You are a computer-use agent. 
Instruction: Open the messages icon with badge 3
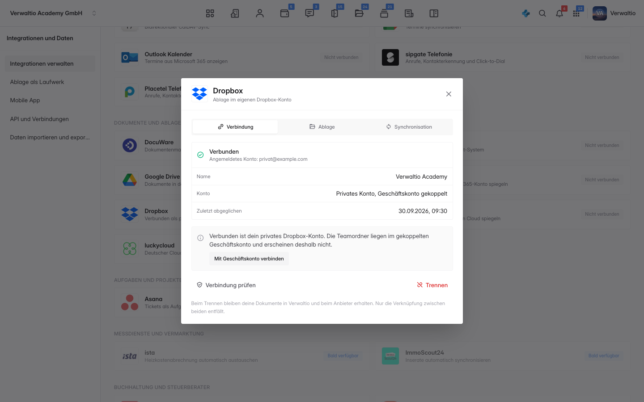click(x=309, y=13)
